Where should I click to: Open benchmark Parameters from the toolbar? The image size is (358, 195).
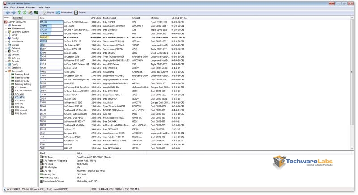point(64,12)
